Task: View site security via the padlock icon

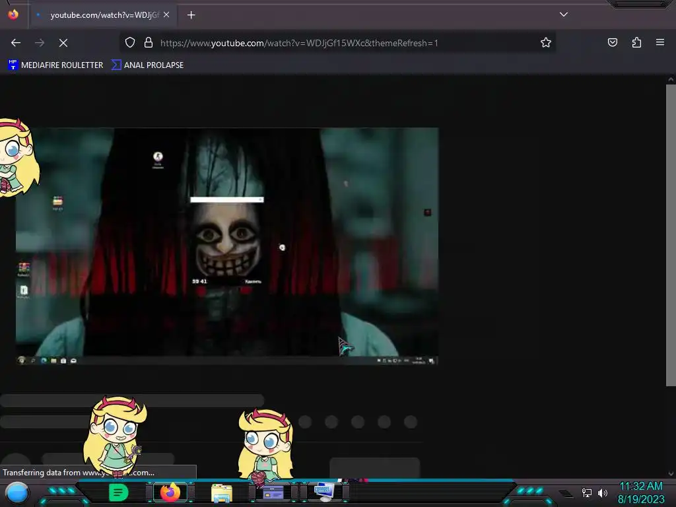Action: click(149, 42)
